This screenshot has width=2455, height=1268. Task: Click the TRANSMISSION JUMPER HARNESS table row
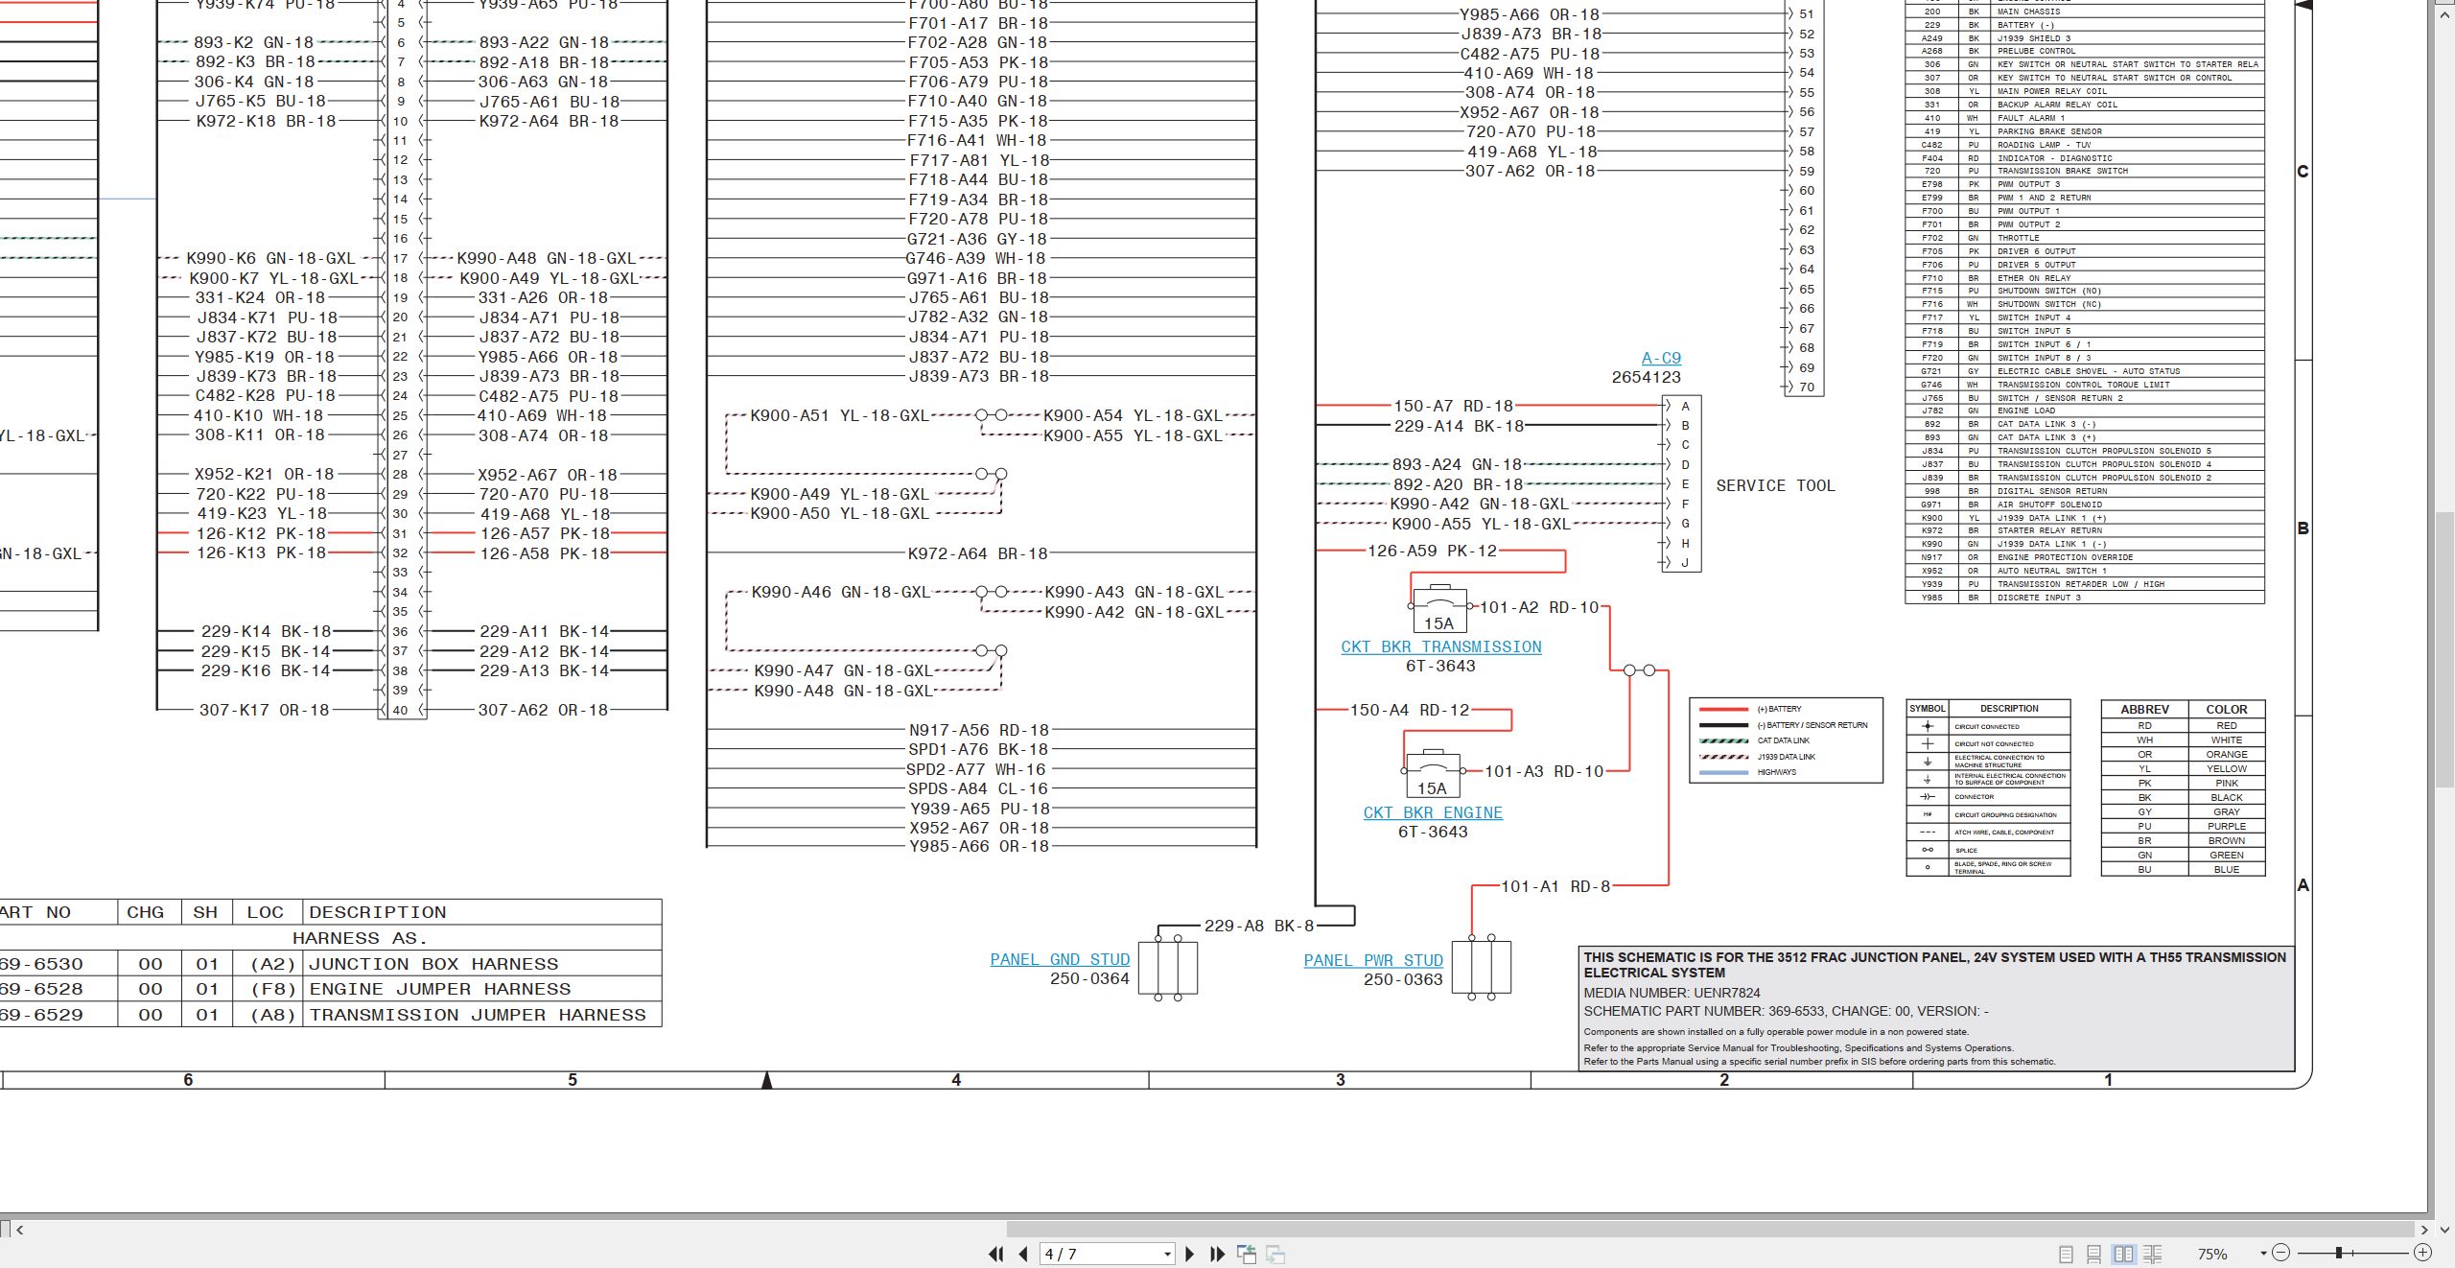[x=331, y=1015]
